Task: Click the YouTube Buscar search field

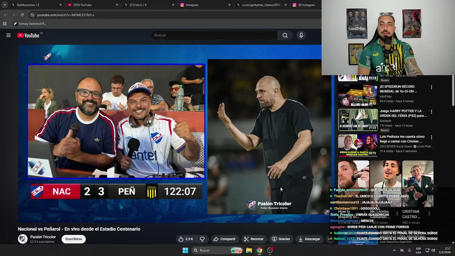Action: pyautogui.click(x=215, y=35)
